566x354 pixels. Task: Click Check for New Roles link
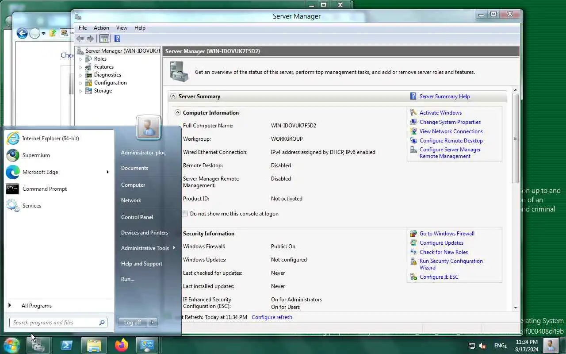pos(444,252)
